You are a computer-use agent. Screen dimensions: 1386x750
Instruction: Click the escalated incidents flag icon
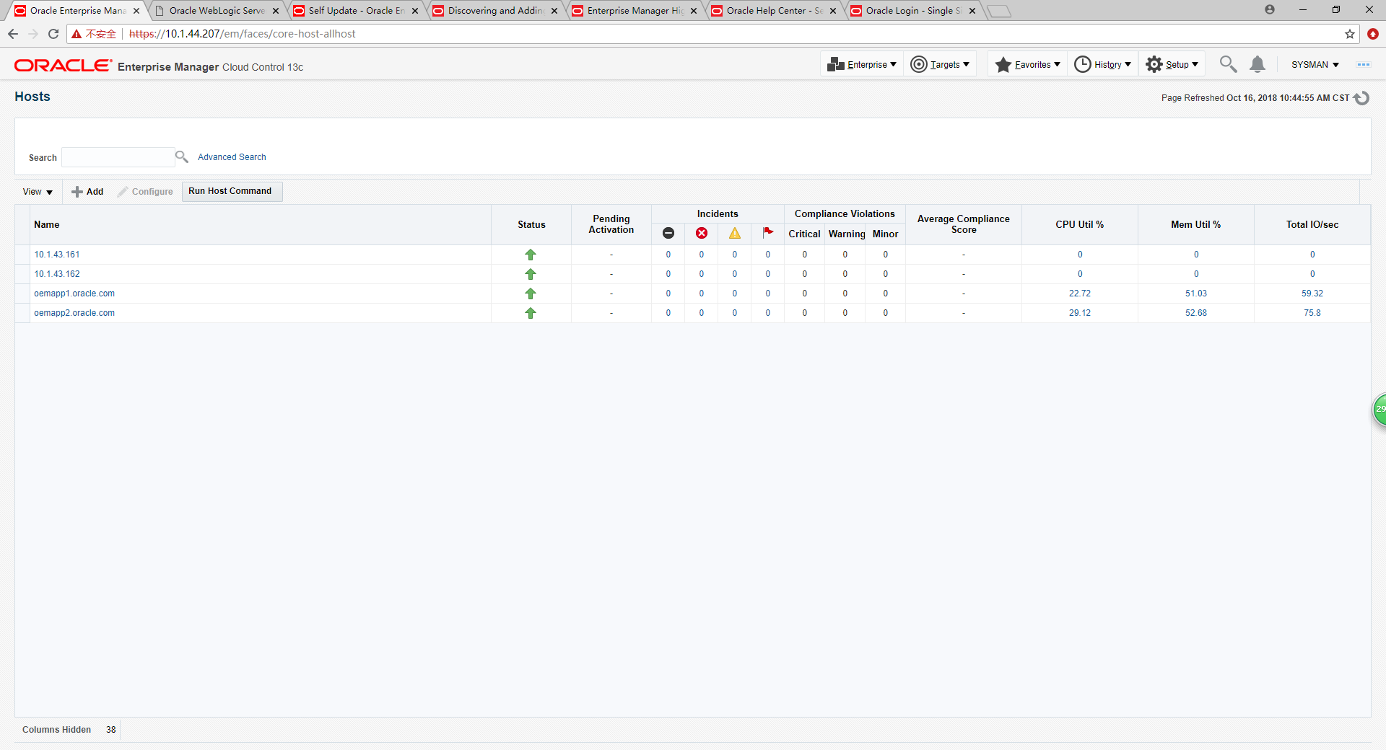(767, 232)
